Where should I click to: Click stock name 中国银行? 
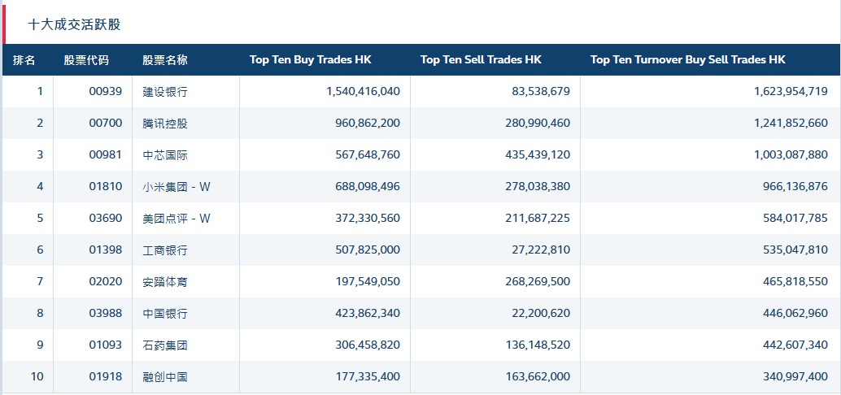tap(165, 314)
